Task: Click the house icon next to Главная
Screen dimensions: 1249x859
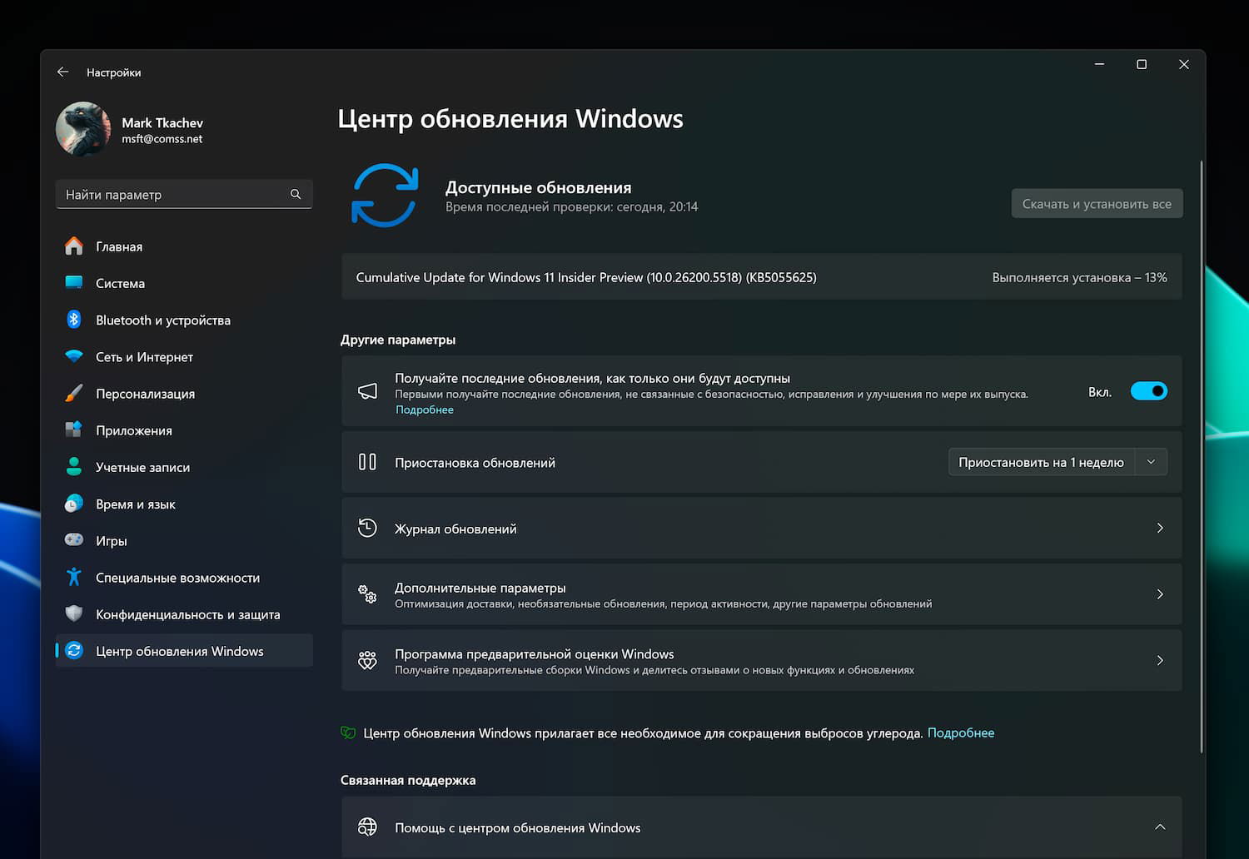Action: pos(74,246)
